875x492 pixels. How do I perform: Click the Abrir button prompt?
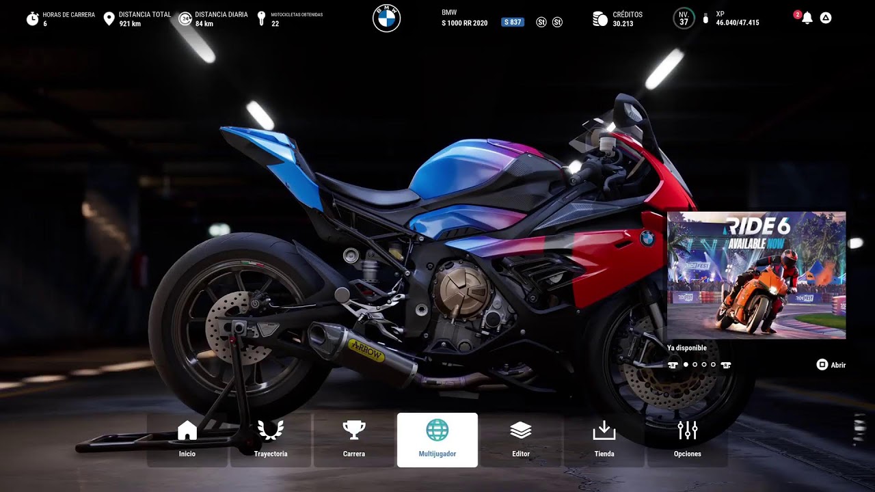coord(831,365)
